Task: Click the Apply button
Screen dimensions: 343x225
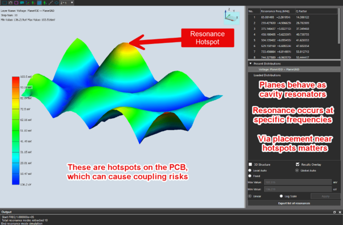Action: pyautogui.click(x=325, y=196)
